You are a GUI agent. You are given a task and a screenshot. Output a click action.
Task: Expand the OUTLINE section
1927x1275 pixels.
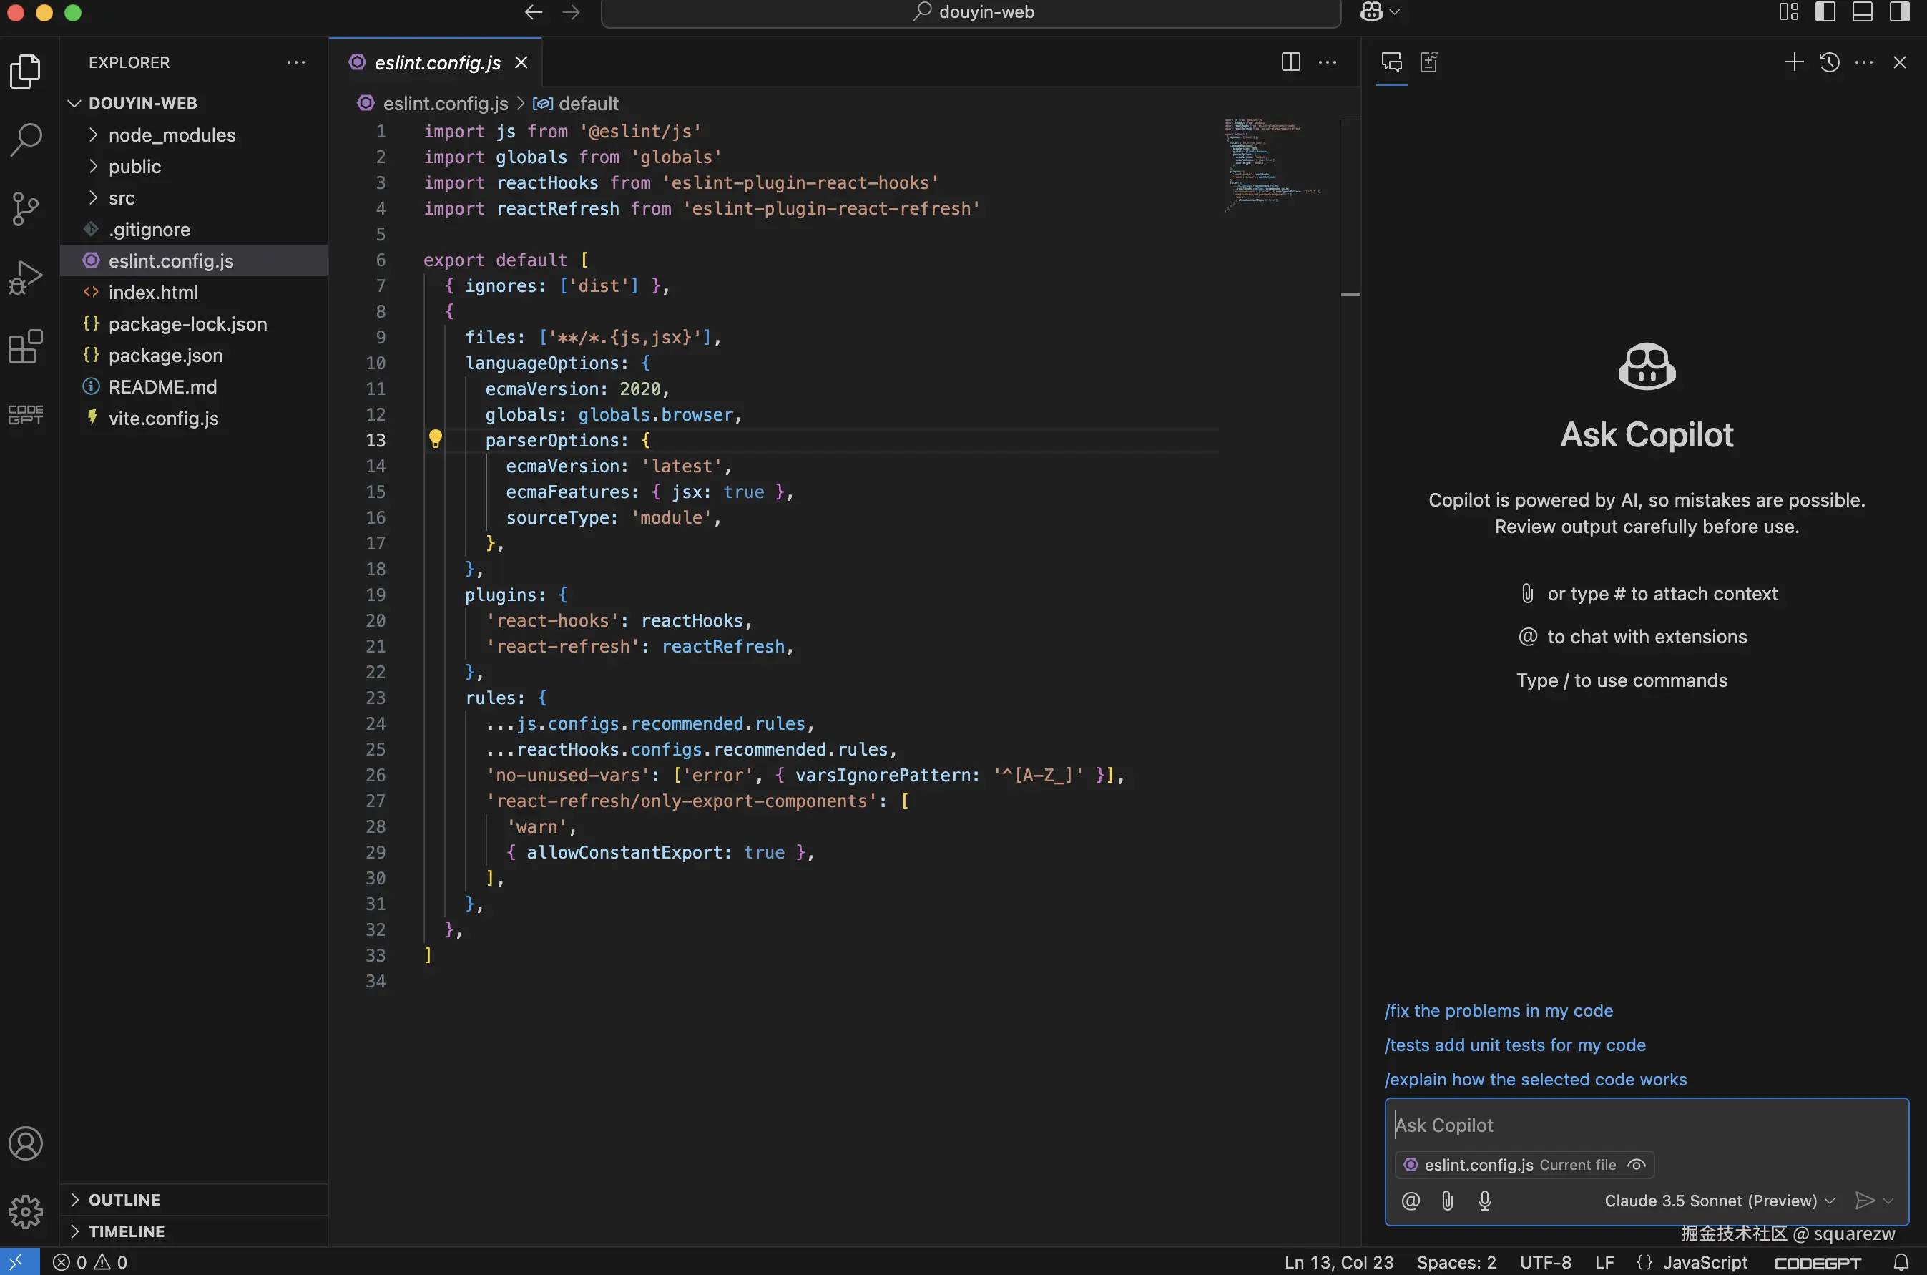tap(124, 1200)
